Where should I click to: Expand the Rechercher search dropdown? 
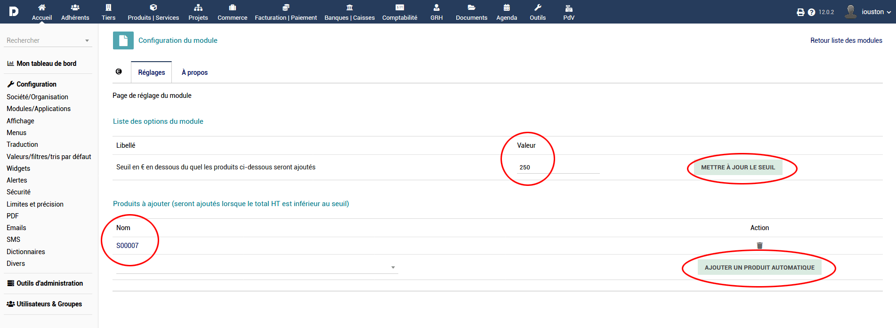click(x=87, y=41)
